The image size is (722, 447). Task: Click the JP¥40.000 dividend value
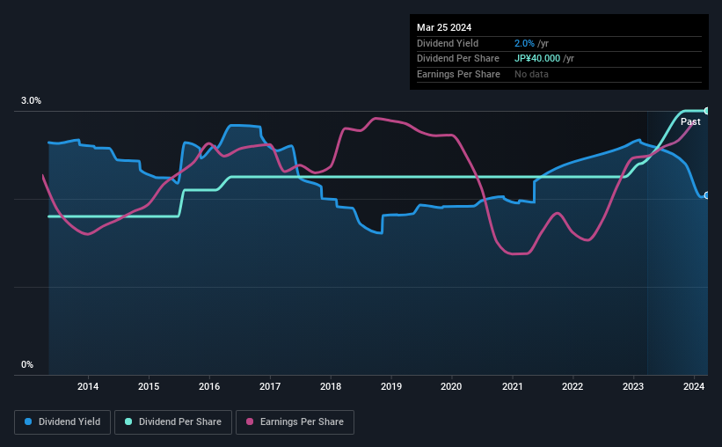[537, 59]
